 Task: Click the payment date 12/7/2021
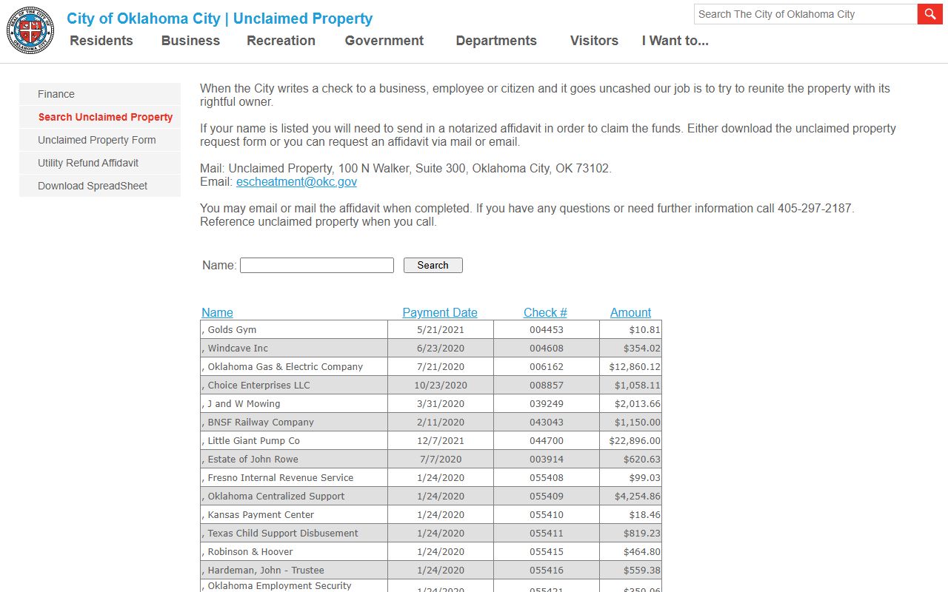[441, 440]
